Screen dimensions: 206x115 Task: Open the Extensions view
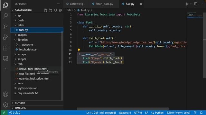[x=5, y=48]
